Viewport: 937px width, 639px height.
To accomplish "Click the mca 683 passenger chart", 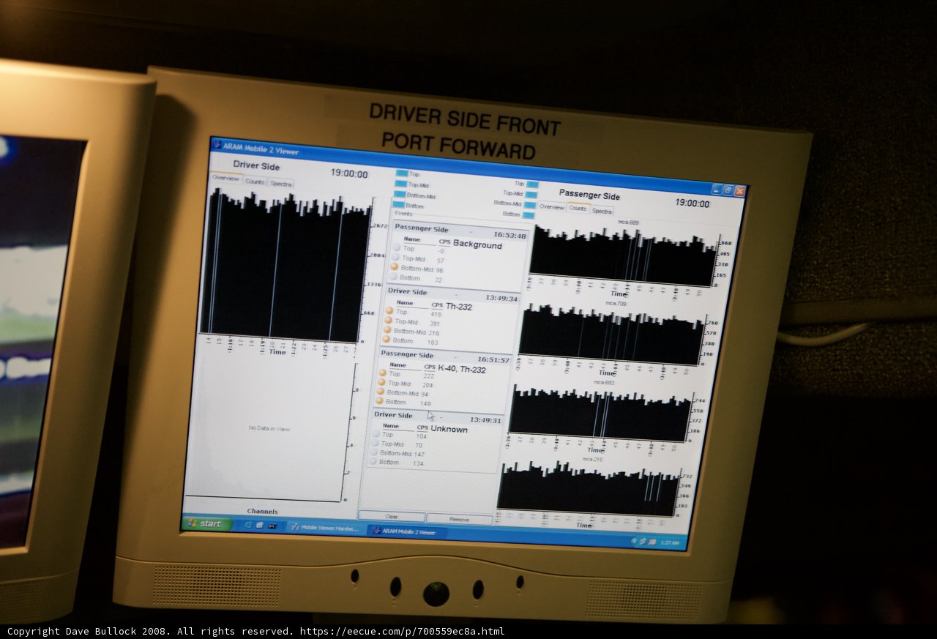I will tap(600, 414).
